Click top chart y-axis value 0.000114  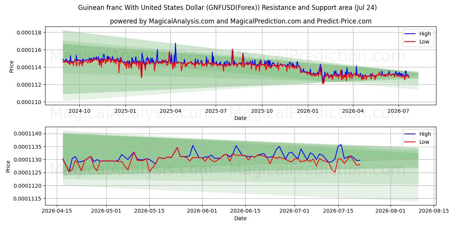point(30,67)
